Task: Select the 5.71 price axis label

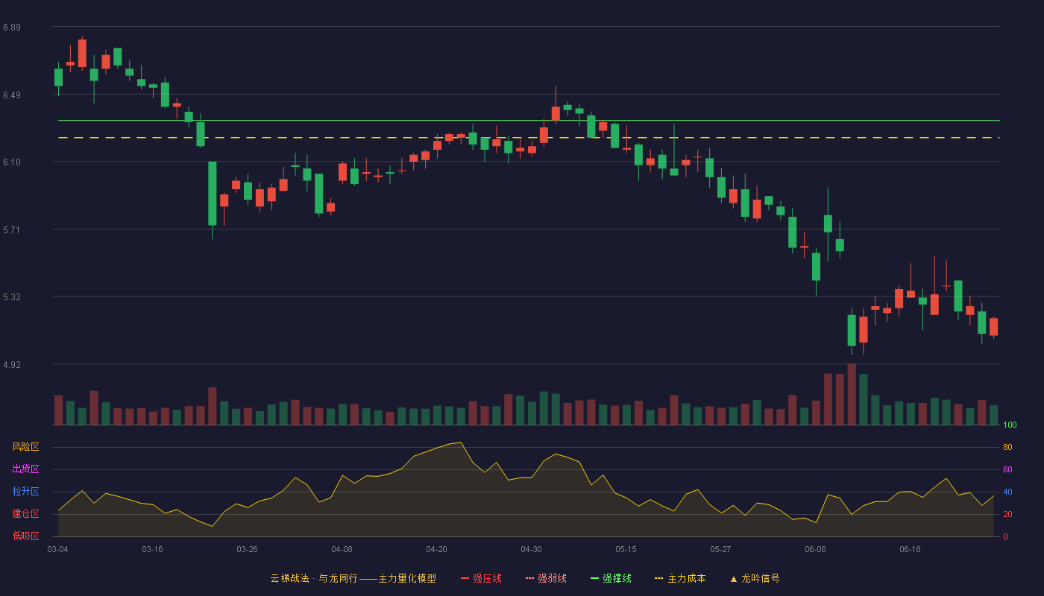Action: point(12,230)
